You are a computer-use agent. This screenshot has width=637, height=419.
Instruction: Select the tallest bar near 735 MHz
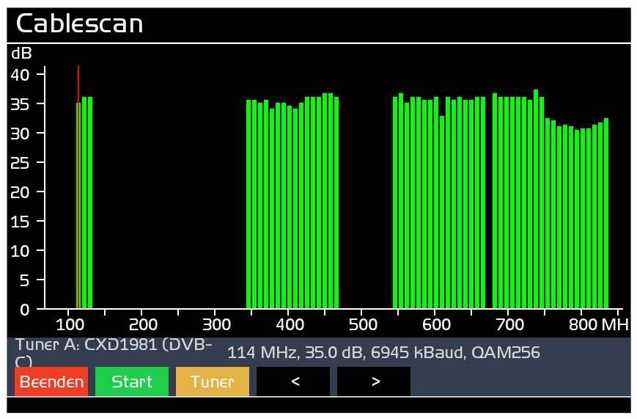point(536,198)
